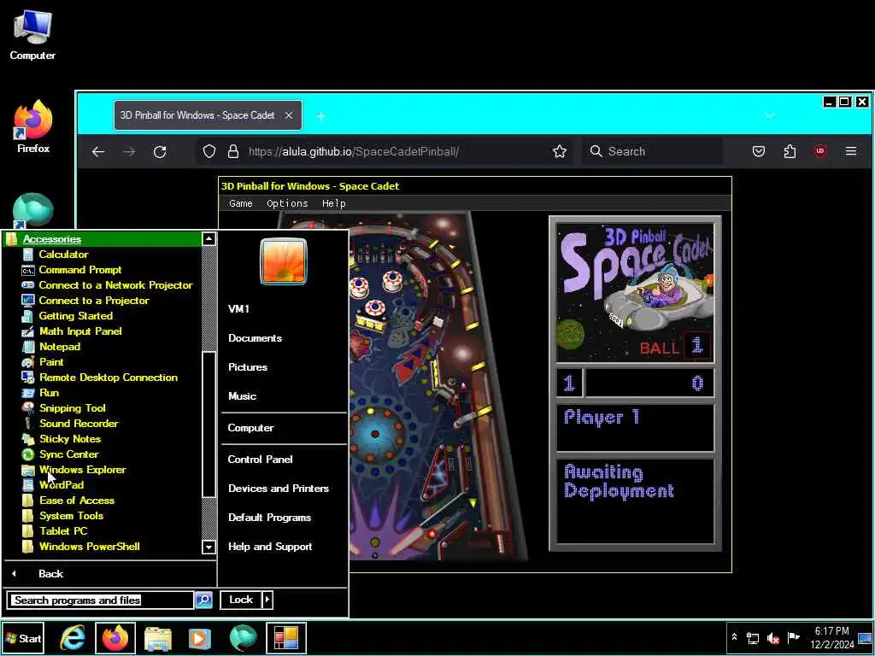This screenshot has width=875, height=656.
Task: Close the 3D Pinball tab
Action: pyautogui.click(x=289, y=115)
